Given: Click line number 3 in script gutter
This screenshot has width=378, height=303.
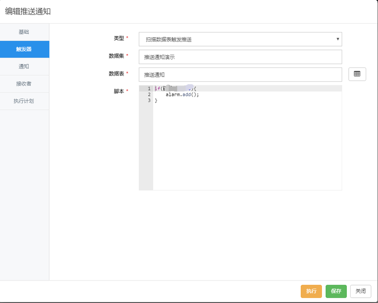Looking at the screenshot, I should pos(149,101).
